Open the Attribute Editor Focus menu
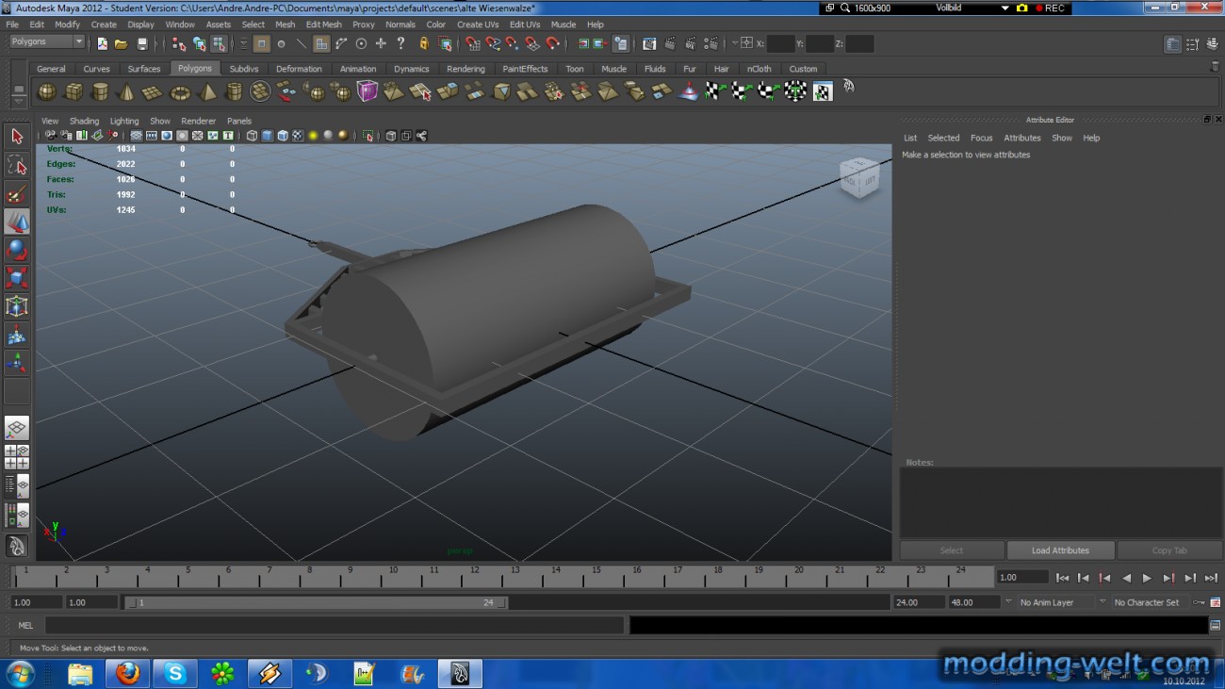 pos(981,138)
